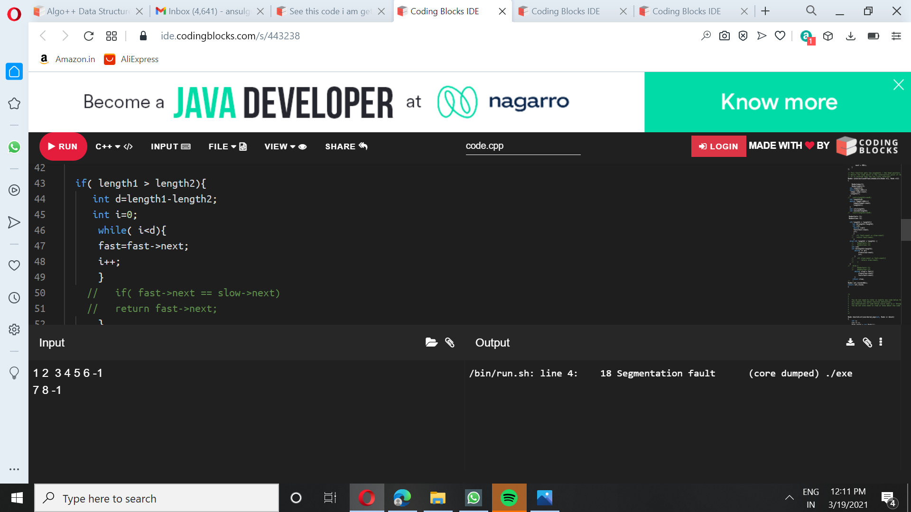Click the SHARE code option
The width and height of the screenshot is (911, 512).
pyautogui.click(x=346, y=146)
